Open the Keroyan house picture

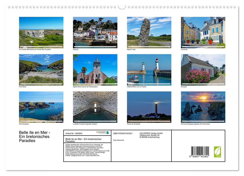point(203,69)
